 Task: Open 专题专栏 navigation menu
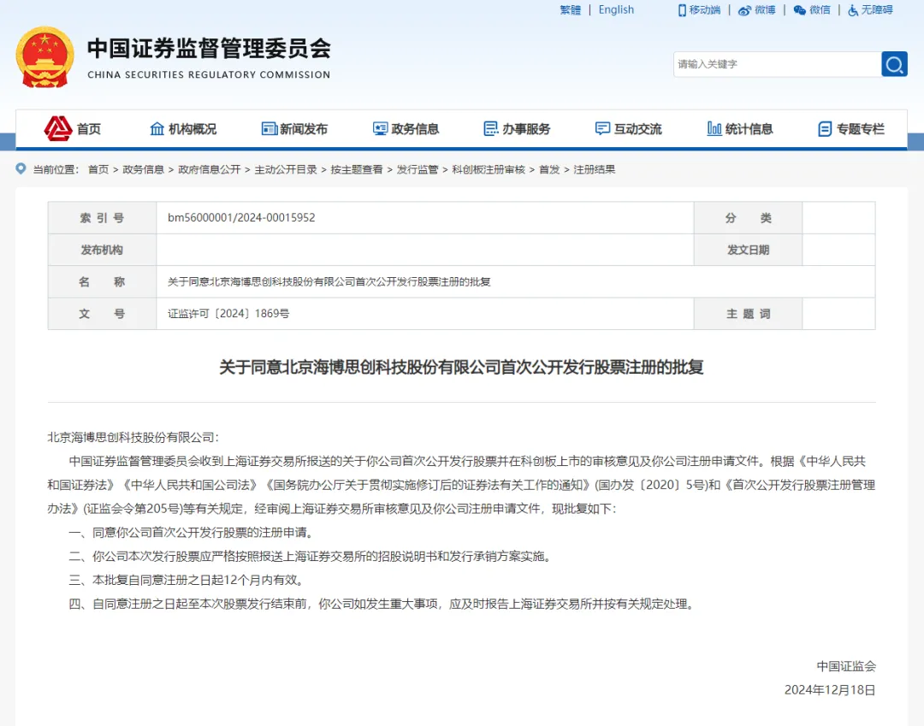(x=850, y=129)
